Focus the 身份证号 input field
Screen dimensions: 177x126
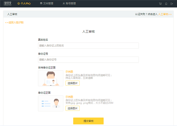click(x=88, y=60)
